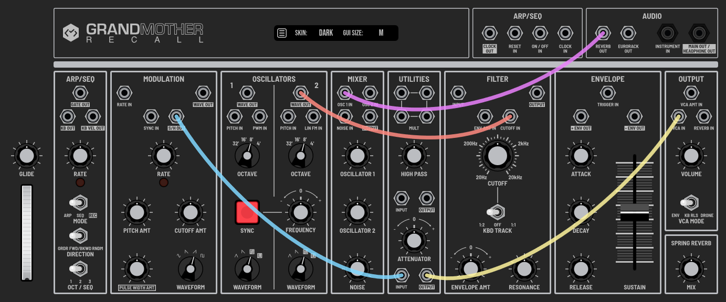Click the GLIDE knob

coord(27,156)
